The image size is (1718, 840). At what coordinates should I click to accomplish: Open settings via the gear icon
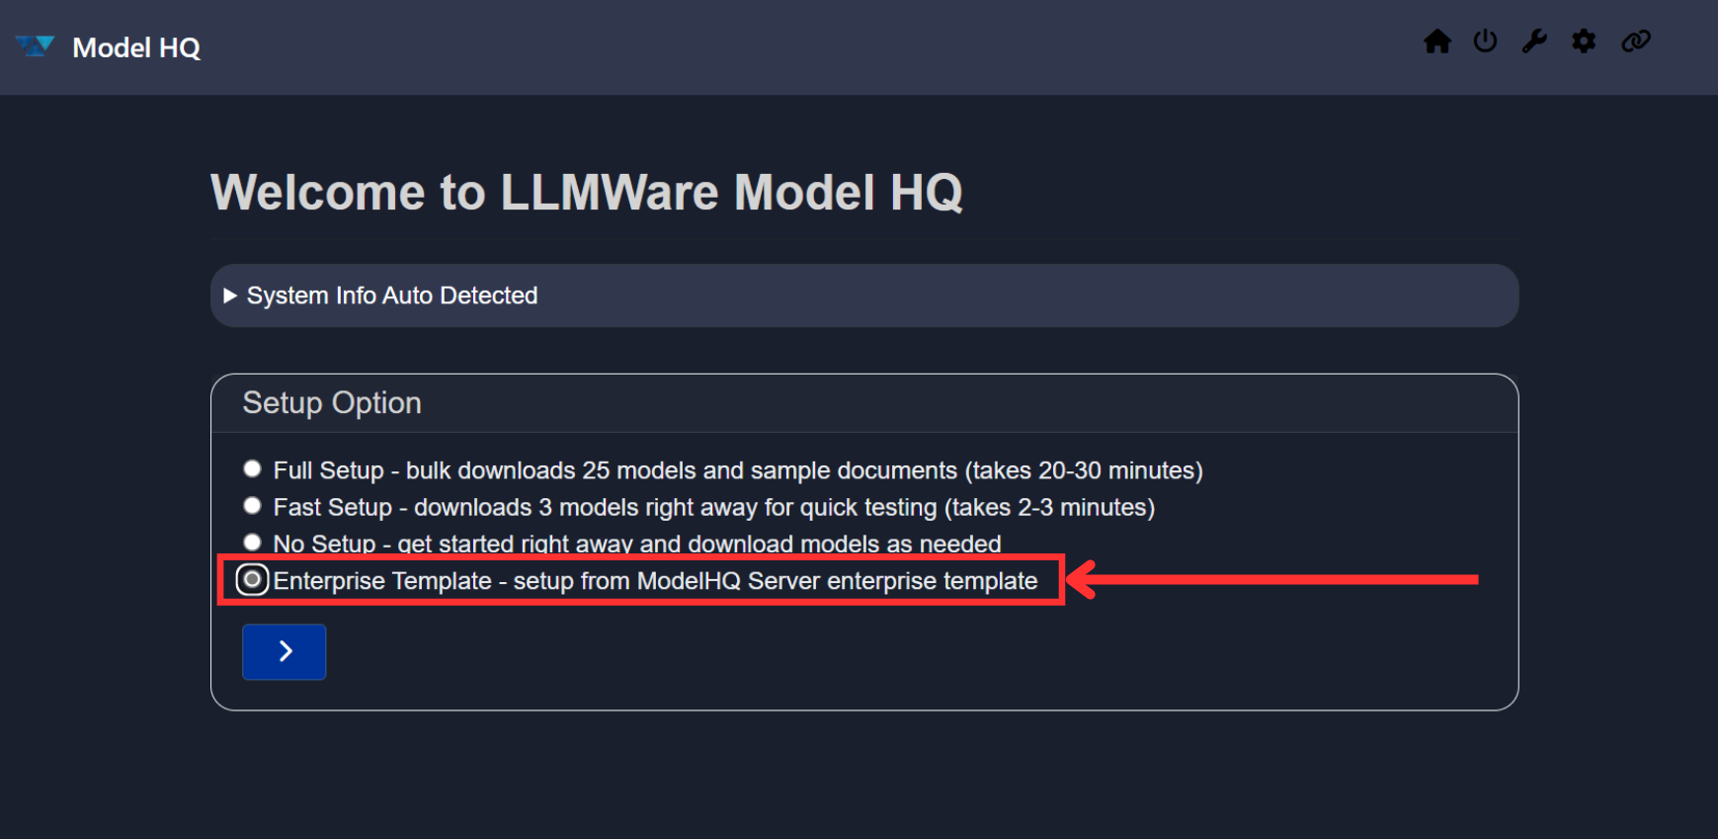pyautogui.click(x=1584, y=42)
